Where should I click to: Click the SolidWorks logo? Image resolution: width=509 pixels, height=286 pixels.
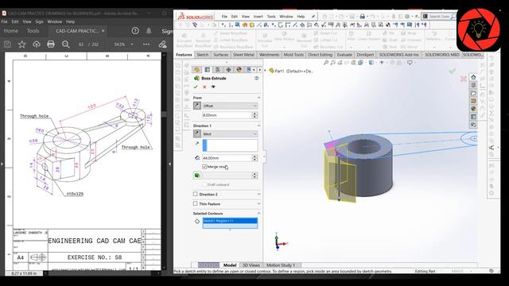tap(196, 16)
